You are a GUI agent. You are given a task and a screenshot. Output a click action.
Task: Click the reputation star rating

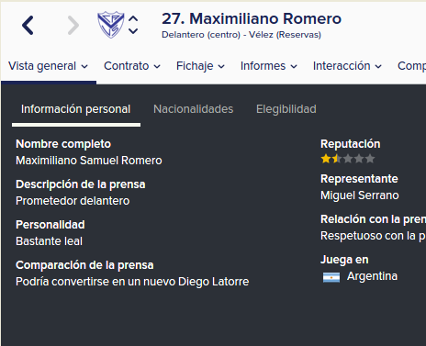[348, 159]
